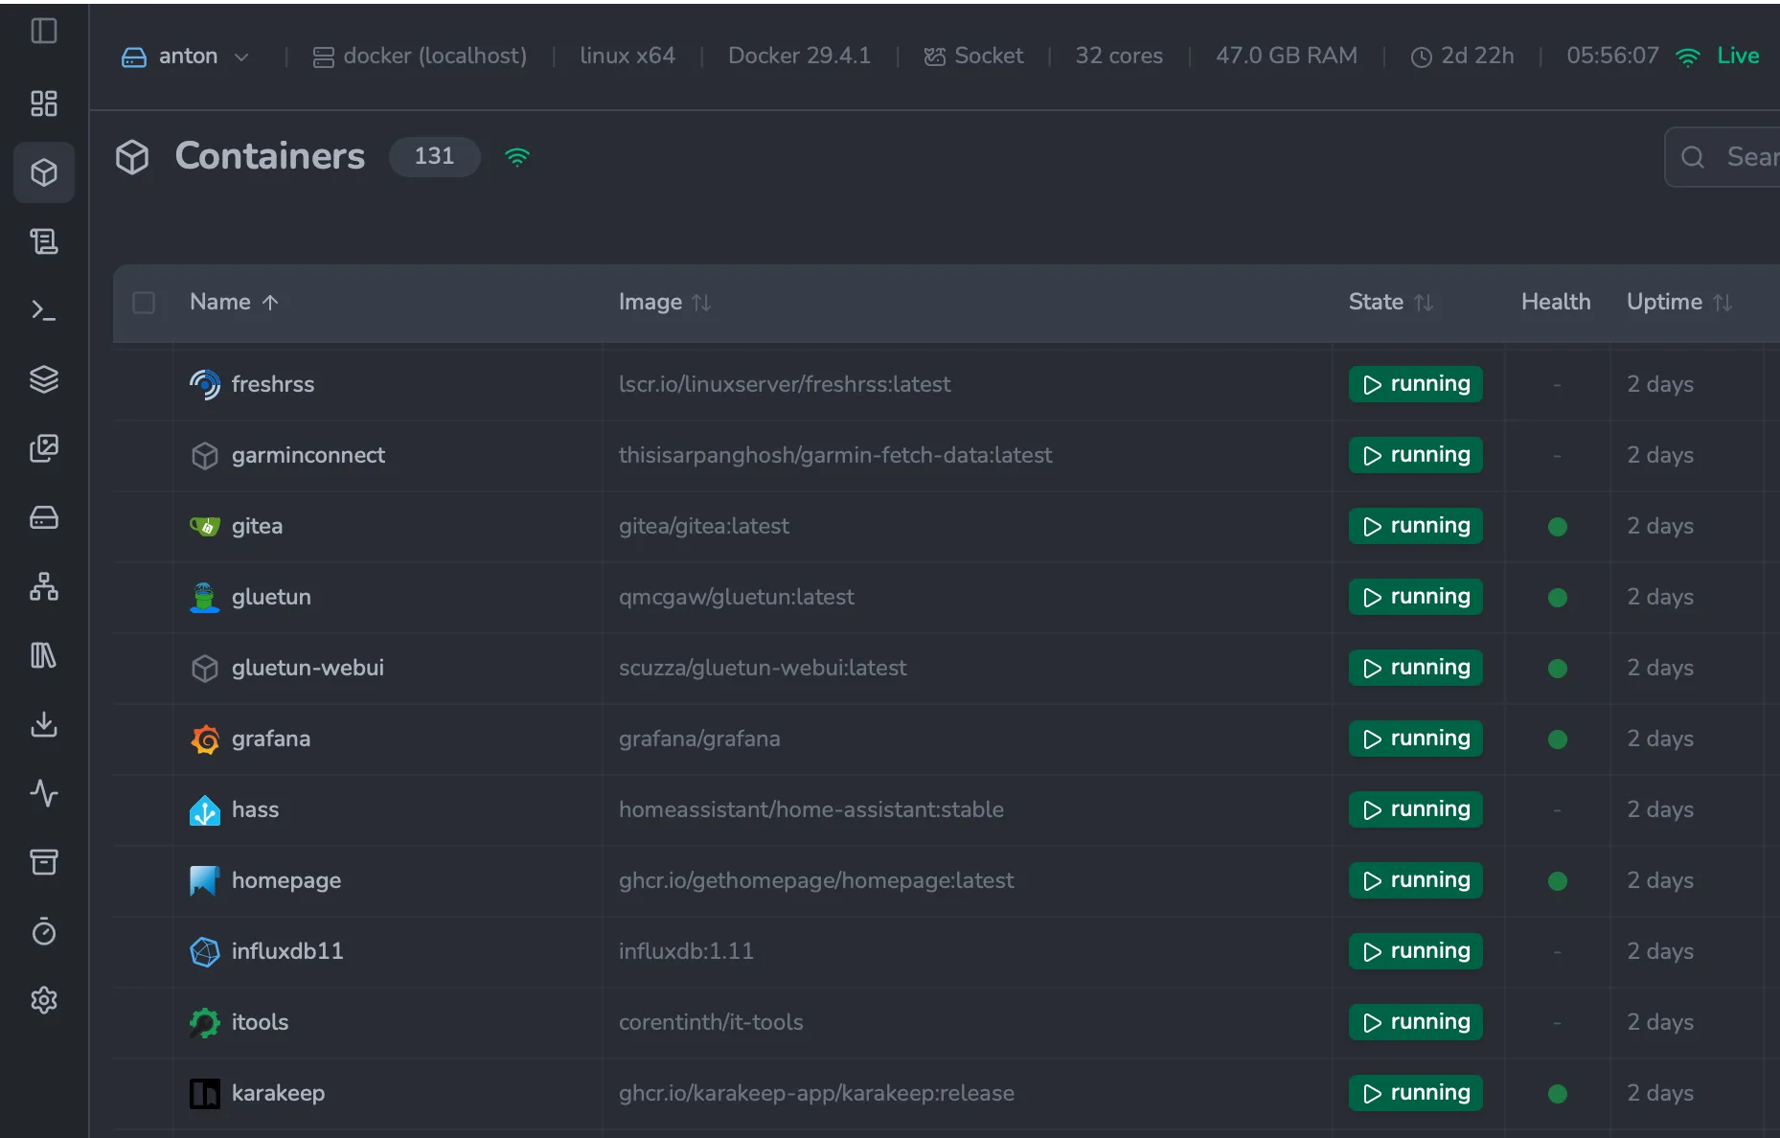This screenshot has height=1138, width=1780.
Task: Open the networks icon in sidebar
Action: click(x=44, y=586)
